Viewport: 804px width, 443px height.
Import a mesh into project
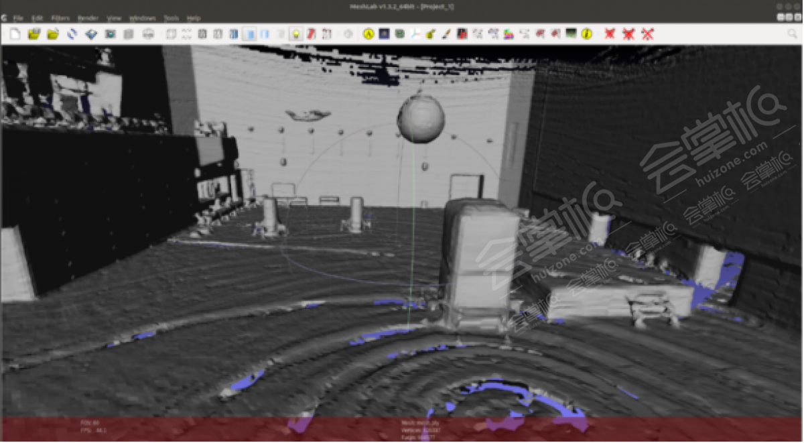point(52,34)
